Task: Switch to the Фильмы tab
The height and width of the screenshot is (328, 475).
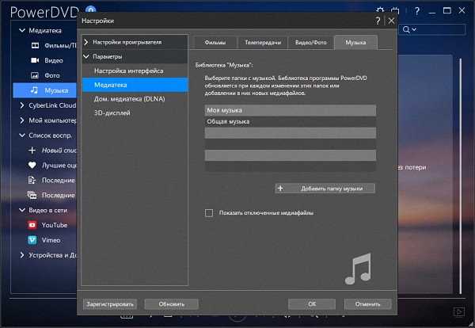Action: tap(215, 41)
